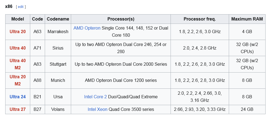
Task: Click the Processor freq. column header
Action: click(x=200, y=19)
